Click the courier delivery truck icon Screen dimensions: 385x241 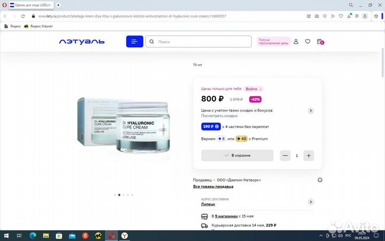(204, 225)
